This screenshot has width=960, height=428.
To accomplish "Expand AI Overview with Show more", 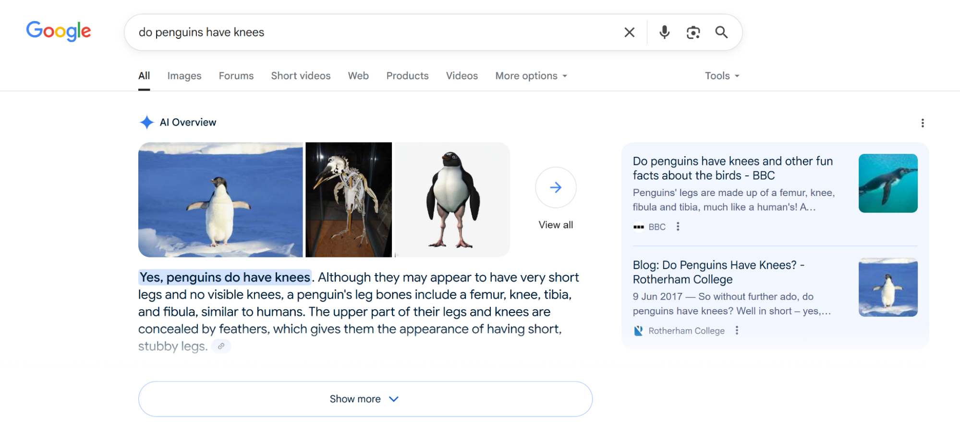I will coord(365,399).
